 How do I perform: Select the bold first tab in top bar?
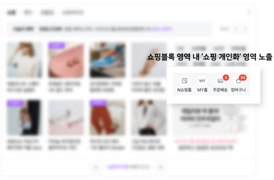pyautogui.click(x=12, y=13)
